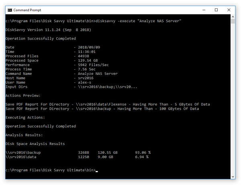
Task: Click the Command Name value Analyze NAS Server
Action: click(98, 74)
